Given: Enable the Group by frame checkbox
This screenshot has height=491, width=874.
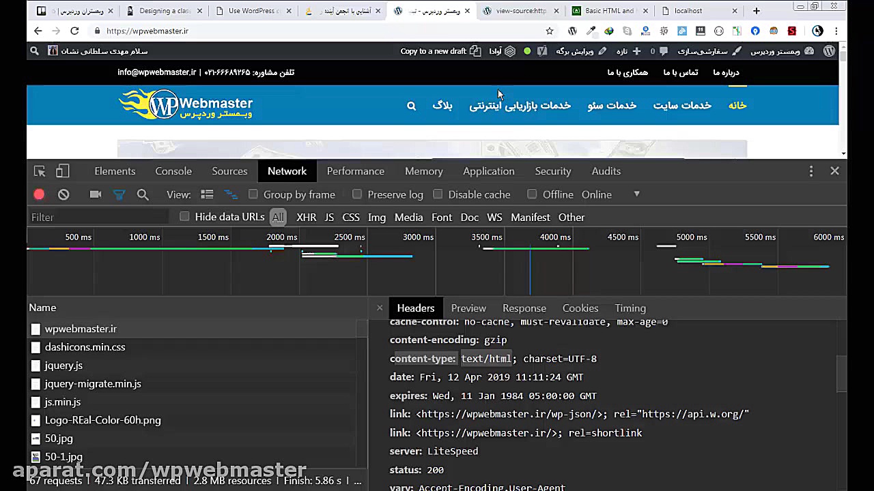Looking at the screenshot, I should click(x=253, y=194).
